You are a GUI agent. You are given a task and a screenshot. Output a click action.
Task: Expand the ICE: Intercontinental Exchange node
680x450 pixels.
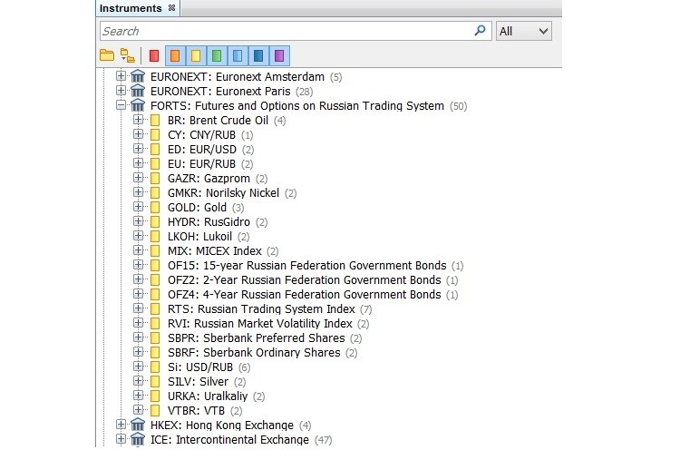[x=121, y=439]
